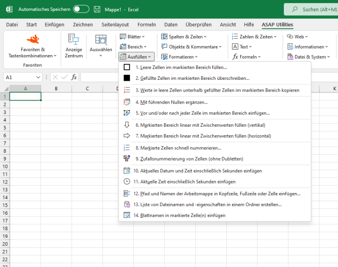338x267 pixels.
Task: Open the Überprüfen tab
Action: pos(199,25)
